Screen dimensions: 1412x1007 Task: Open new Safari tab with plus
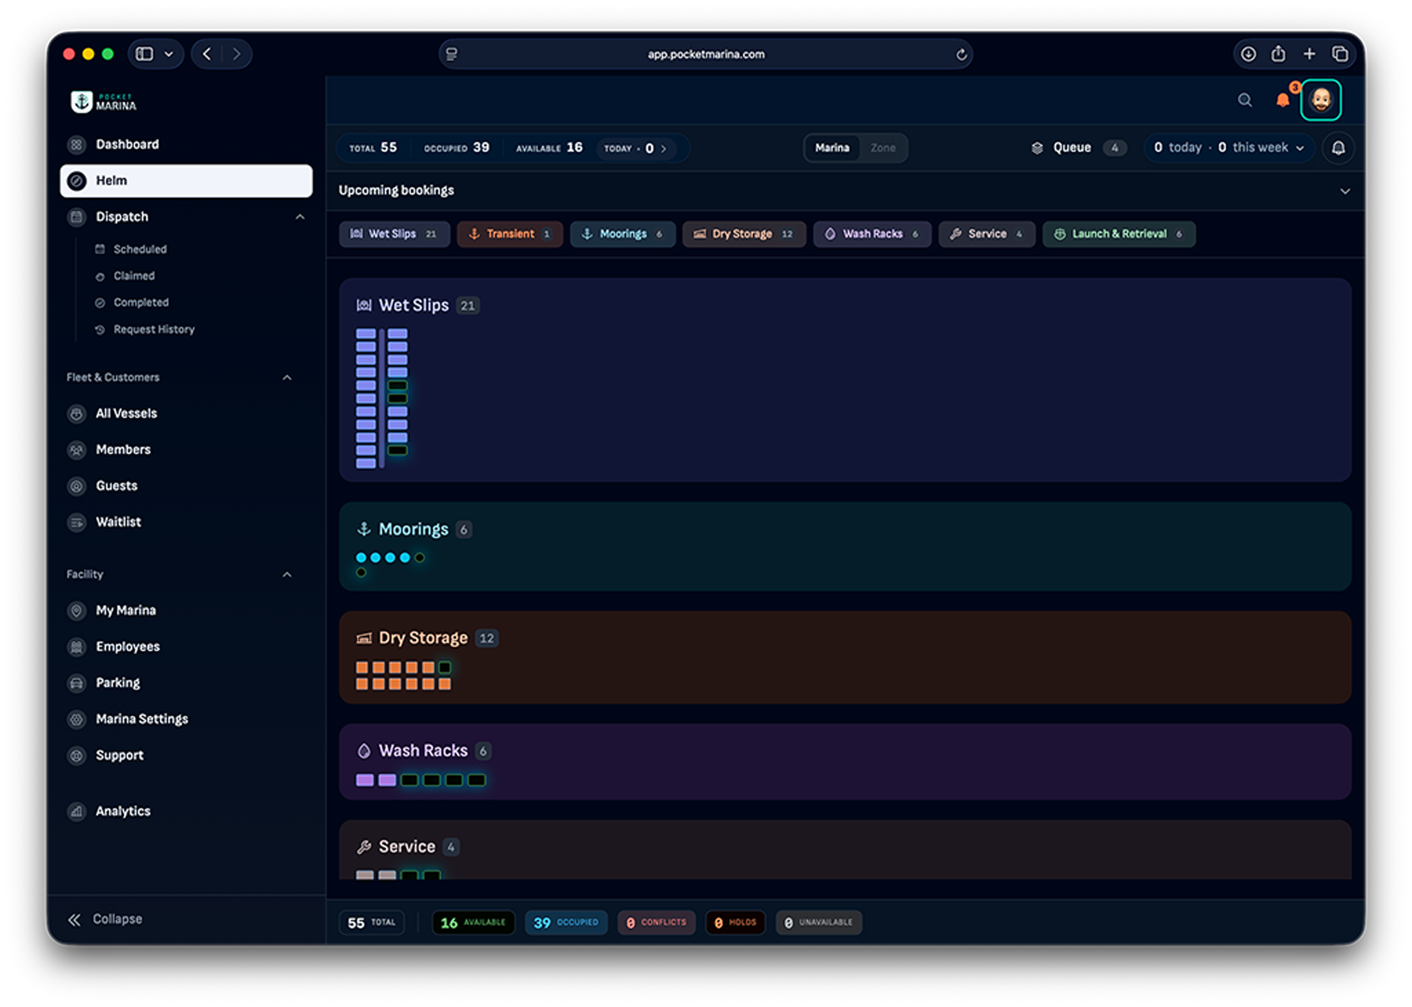(x=1309, y=54)
